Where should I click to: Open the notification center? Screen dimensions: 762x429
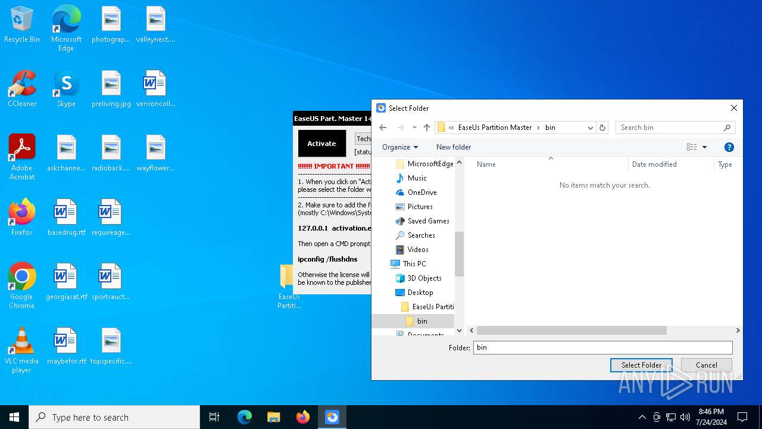[742, 417]
